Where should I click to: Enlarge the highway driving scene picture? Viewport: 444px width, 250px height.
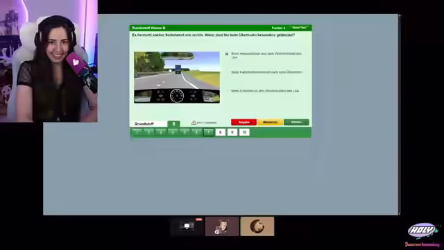click(177, 77)
